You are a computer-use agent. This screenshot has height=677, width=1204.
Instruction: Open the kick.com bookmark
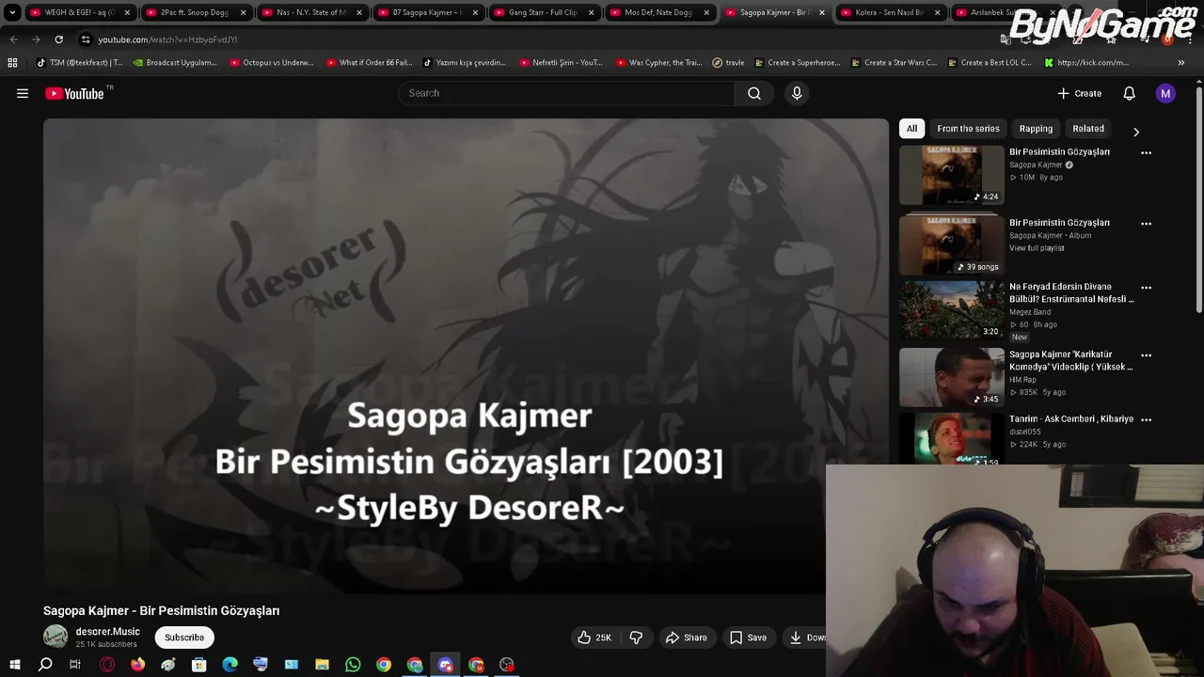click(1085, 63)
